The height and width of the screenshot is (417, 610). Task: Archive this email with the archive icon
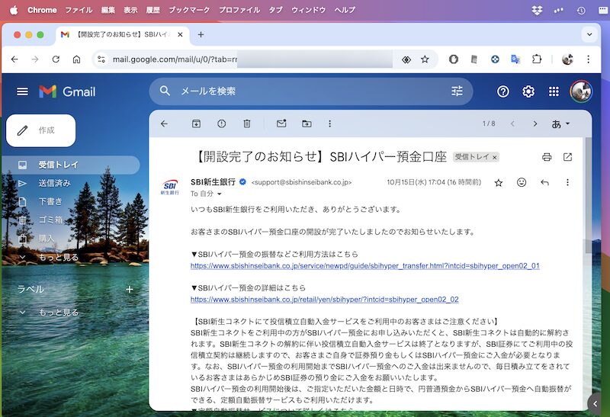pyautogui.click(x=196, y=123)
